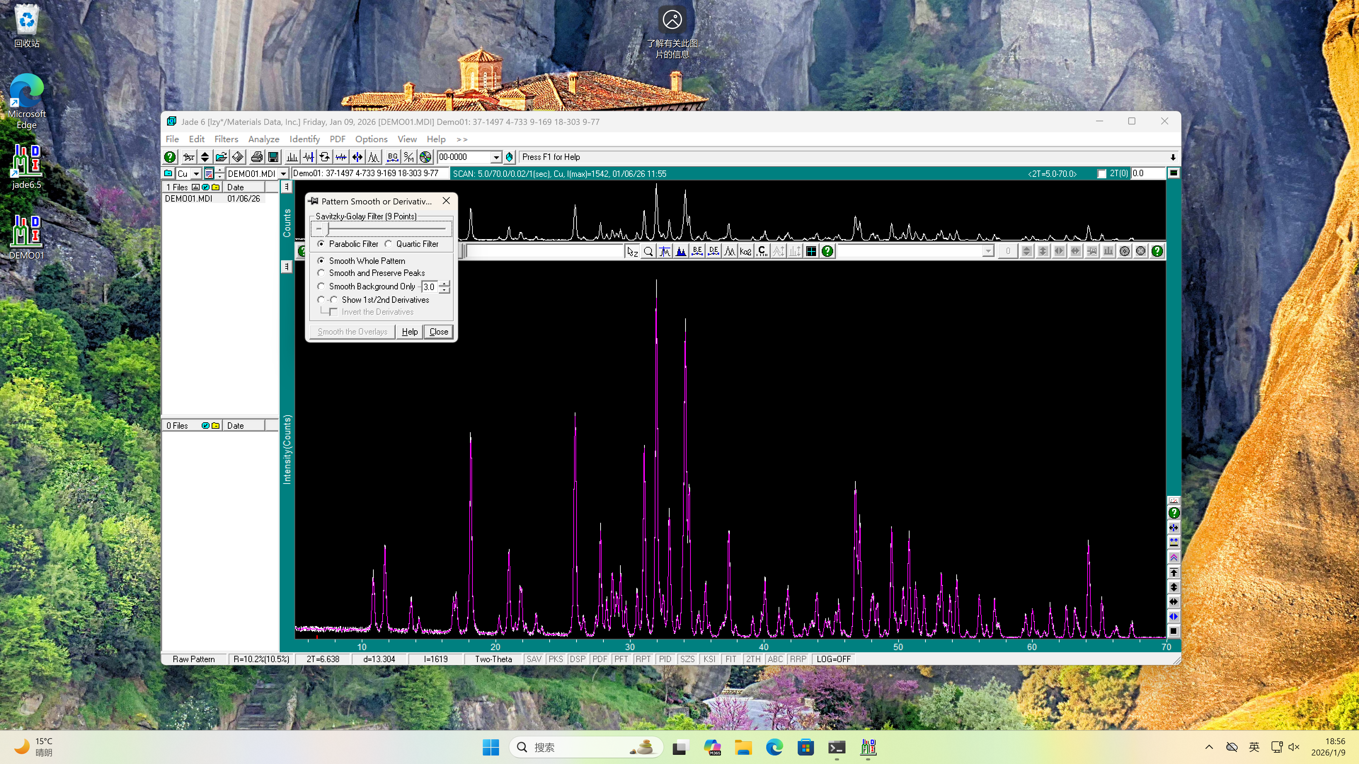The width and height of the screenshot is (1359, 764).
Task: Click the printer icon in main toolbar
Action: pos(256,157)
